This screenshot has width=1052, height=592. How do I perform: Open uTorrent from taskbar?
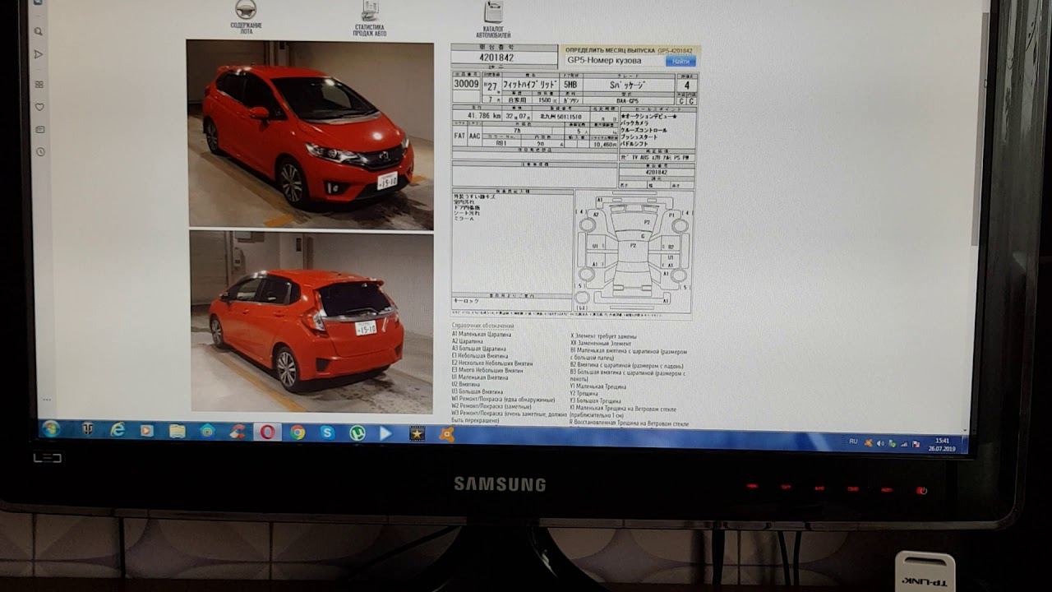click(357, 432)
